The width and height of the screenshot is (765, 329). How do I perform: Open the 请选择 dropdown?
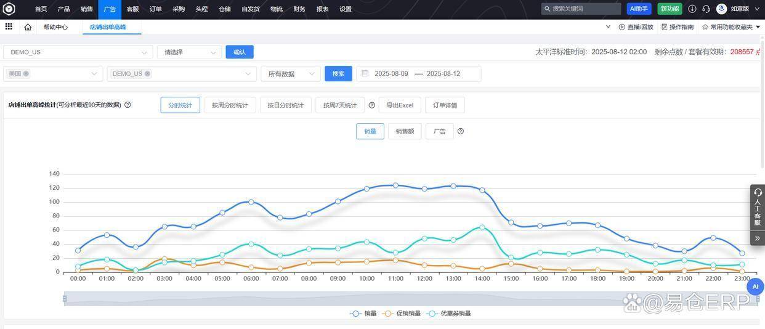click(x=188, y=52)
